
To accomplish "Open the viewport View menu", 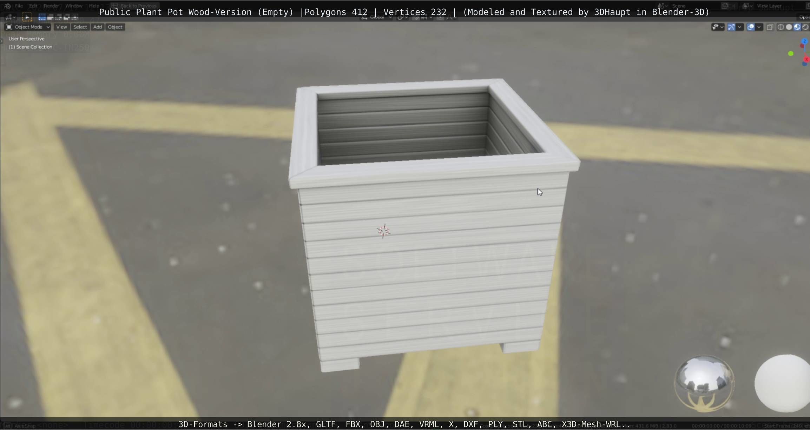I will tap(61, 27).
